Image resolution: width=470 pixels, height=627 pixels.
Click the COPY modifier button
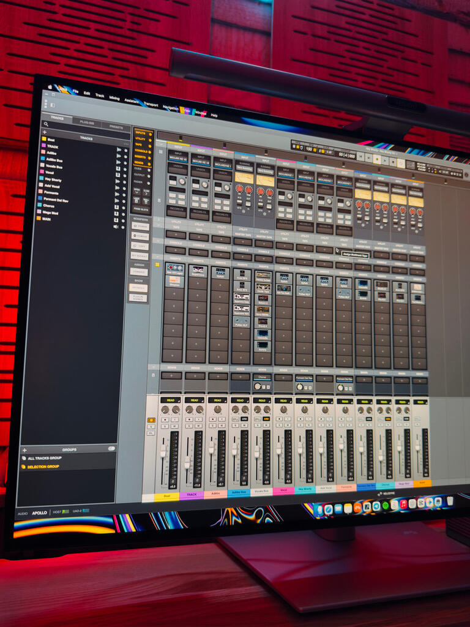coord(140,246)
